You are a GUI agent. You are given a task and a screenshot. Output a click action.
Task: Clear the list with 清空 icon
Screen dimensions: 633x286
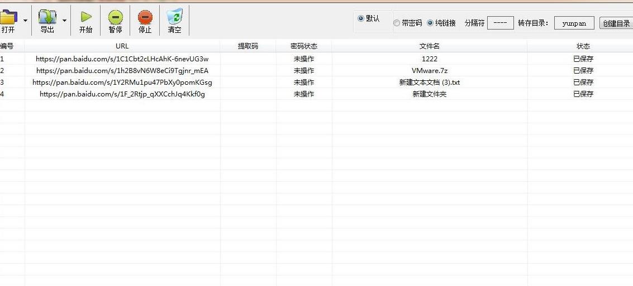(174, 17)
